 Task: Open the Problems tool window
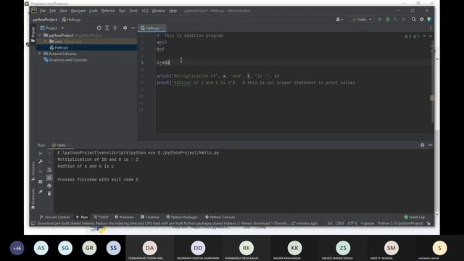tap(124, 217)
